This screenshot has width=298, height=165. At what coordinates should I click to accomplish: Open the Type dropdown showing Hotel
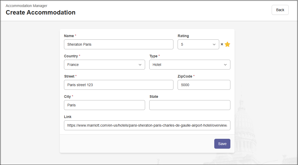click(190, 65)
